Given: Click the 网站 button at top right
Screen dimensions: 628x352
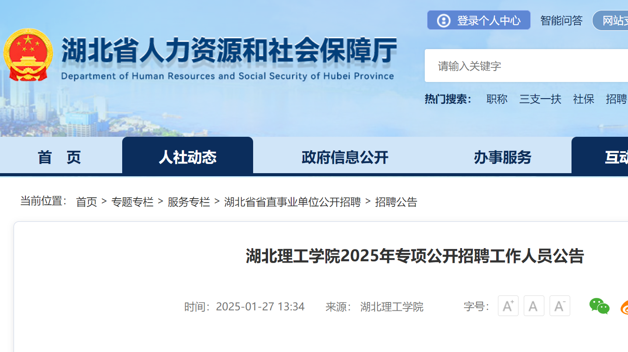Looking at the screenshot, I should pos(610,21).
